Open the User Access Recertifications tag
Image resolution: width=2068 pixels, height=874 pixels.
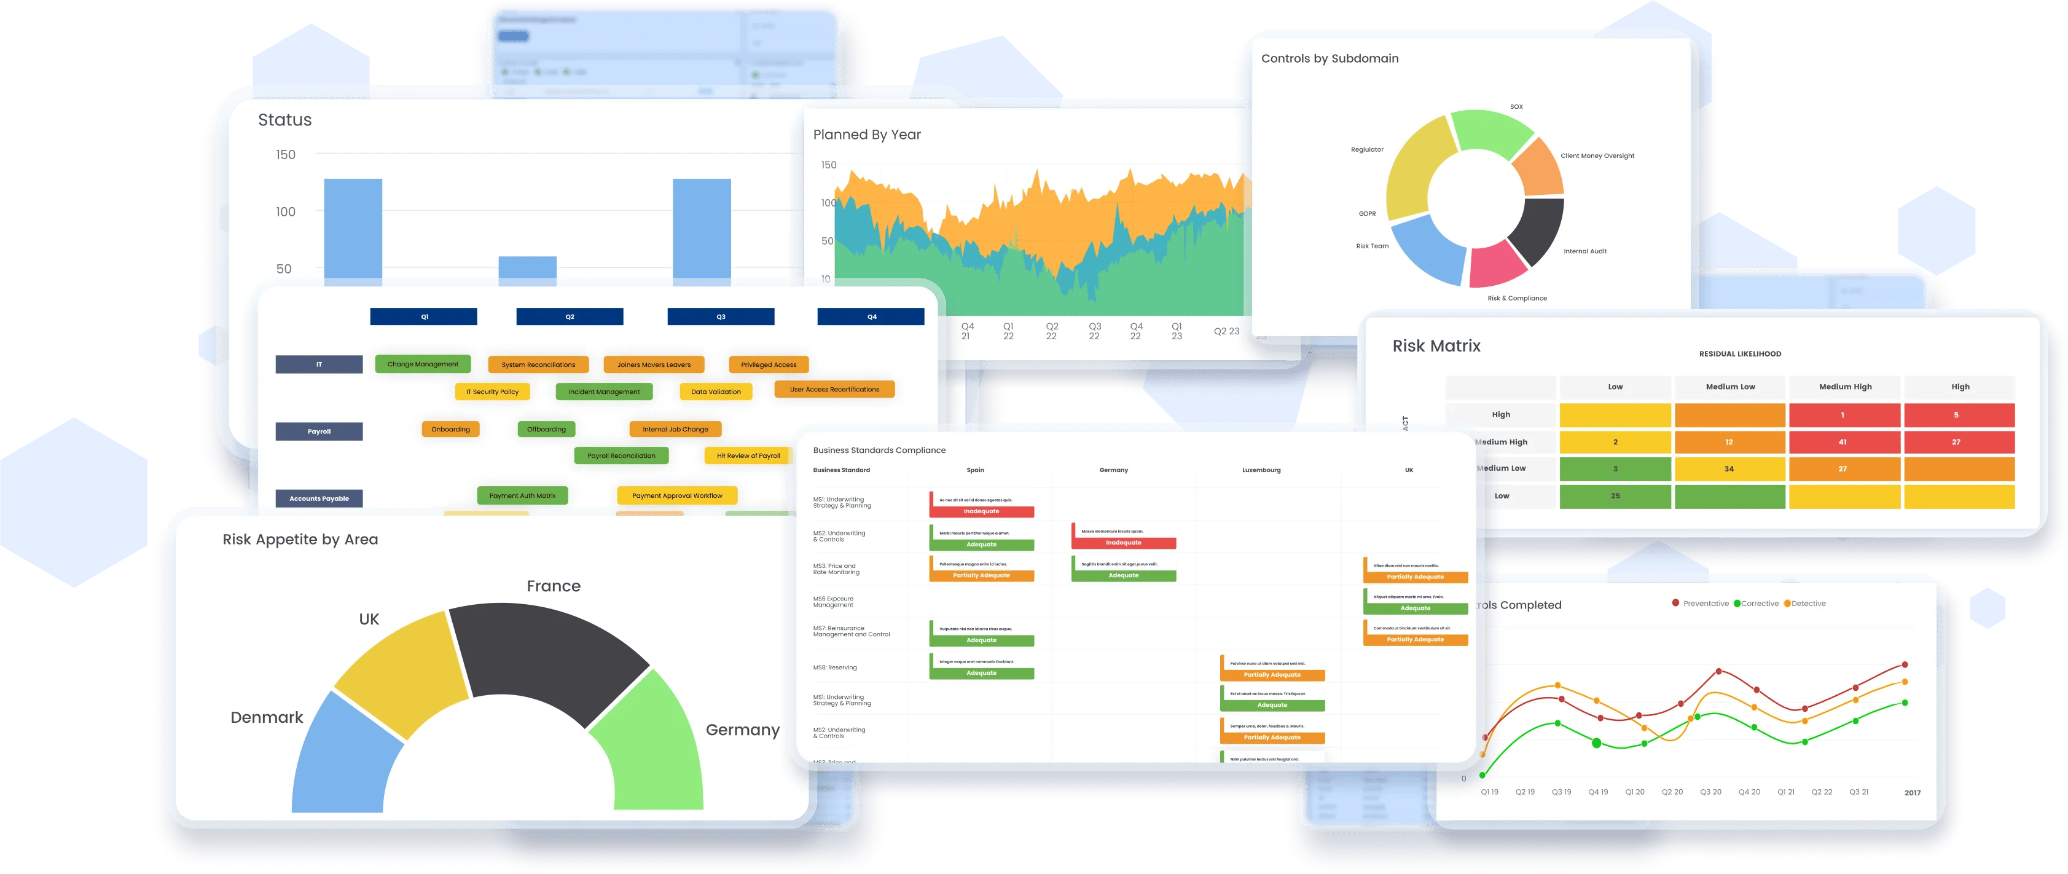[834, 389]
